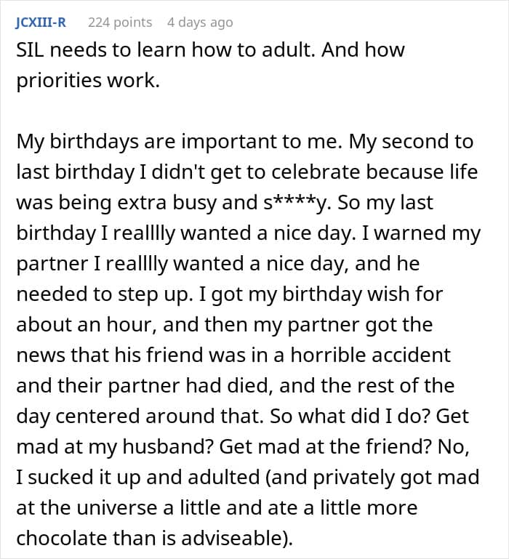The height and width of the screenshot is (559, 509).
Task: Click the words horrible accident
Action: tap(371, 355)
